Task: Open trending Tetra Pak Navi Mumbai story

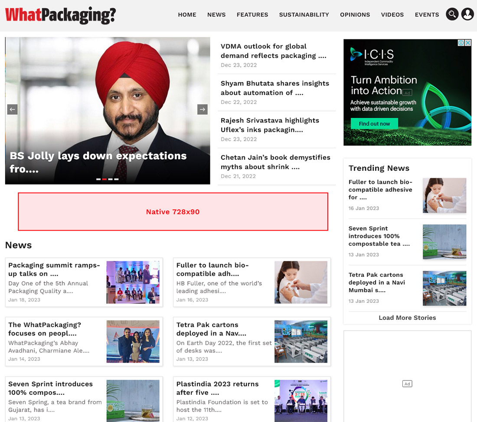Action: pos(376,282)
